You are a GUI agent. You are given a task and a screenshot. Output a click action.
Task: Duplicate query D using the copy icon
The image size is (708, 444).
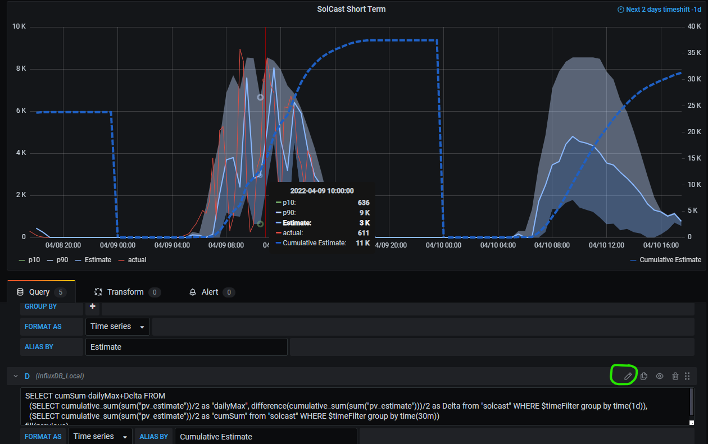pos(644,376)
